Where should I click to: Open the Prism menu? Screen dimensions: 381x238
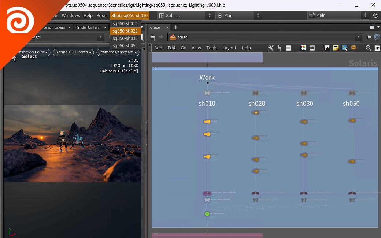click(102, 16)
